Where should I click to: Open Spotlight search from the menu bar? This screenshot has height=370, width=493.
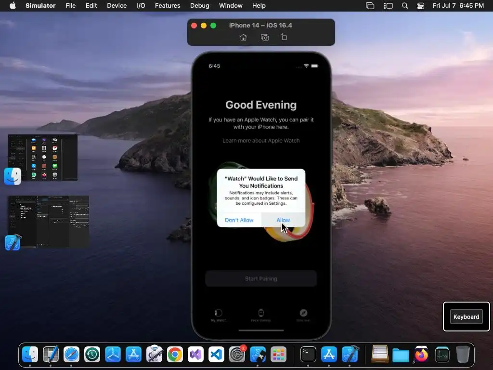tap(405, 6)
